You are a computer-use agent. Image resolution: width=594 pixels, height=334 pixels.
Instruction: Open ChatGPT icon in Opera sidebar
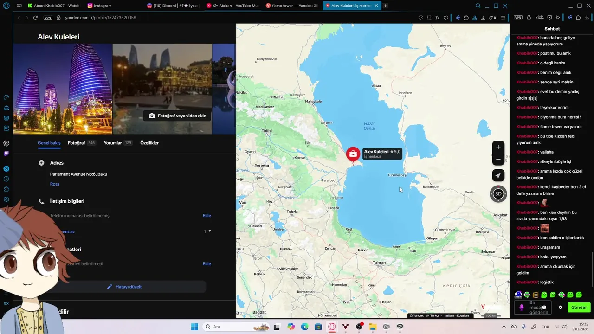pyautogui.click(x=6, y=143)
